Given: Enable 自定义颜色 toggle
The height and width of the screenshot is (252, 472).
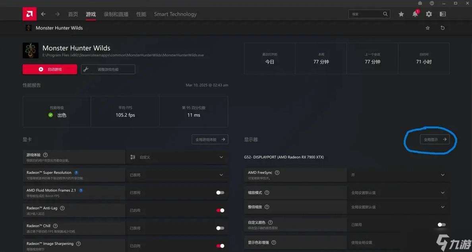Looking at the screenshot, I should point(441,225).
